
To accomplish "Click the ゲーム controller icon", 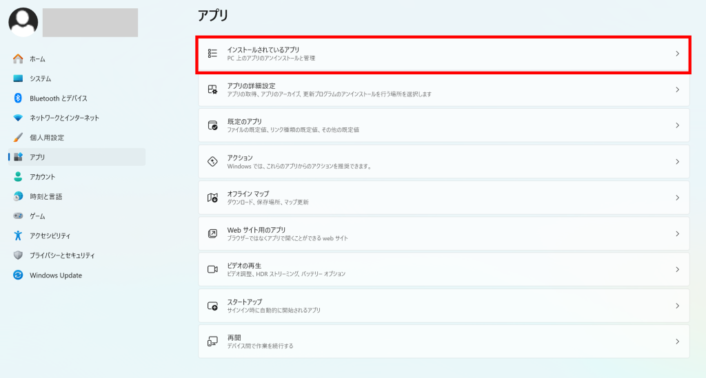I will coord(18,216).
